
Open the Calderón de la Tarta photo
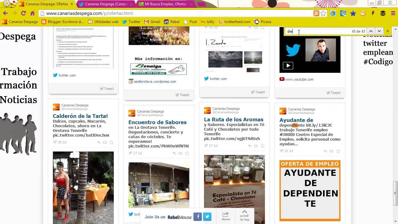(x=83, y=188)
